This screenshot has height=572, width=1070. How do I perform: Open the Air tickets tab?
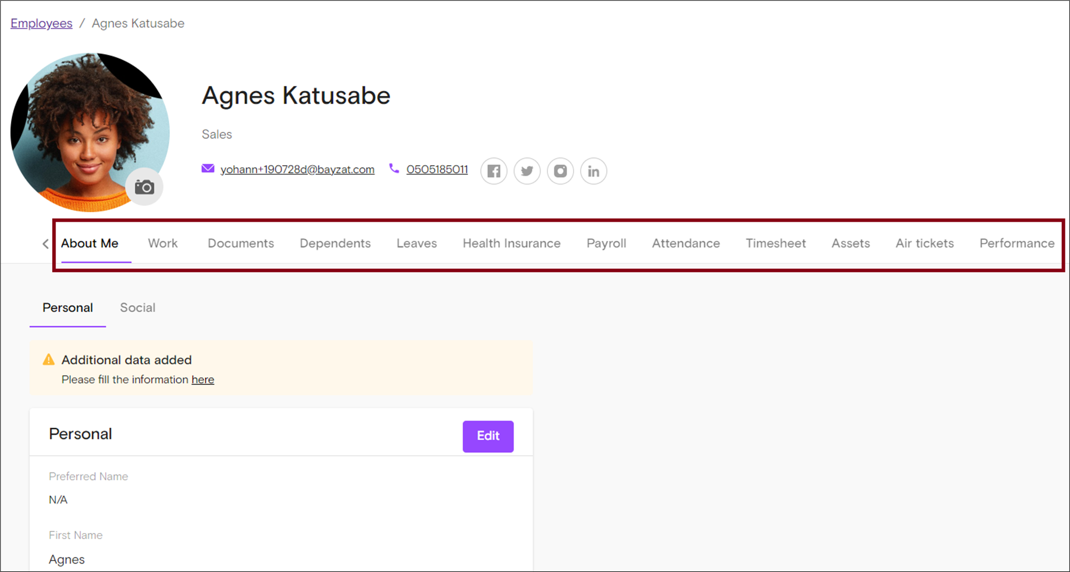coord(925,243)
